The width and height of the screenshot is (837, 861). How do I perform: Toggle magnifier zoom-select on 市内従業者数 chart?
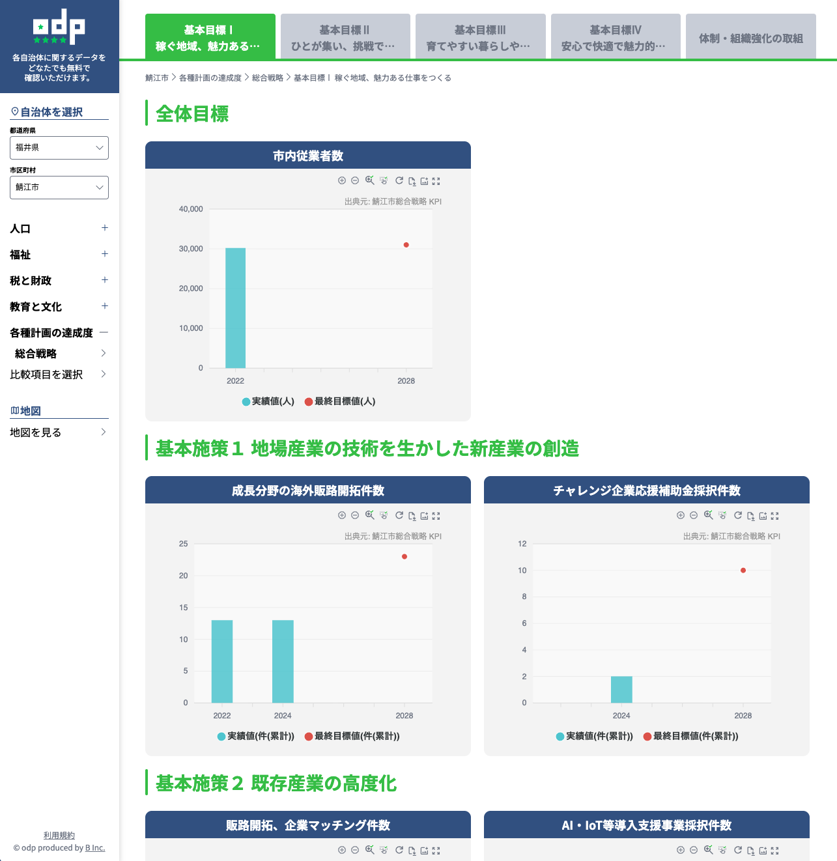click(369, 180)
